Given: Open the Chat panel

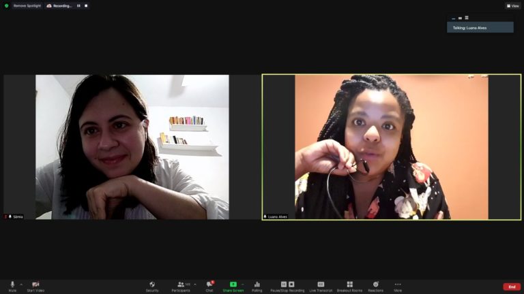Looking at the screenshot, I should [x=209, y=286].
